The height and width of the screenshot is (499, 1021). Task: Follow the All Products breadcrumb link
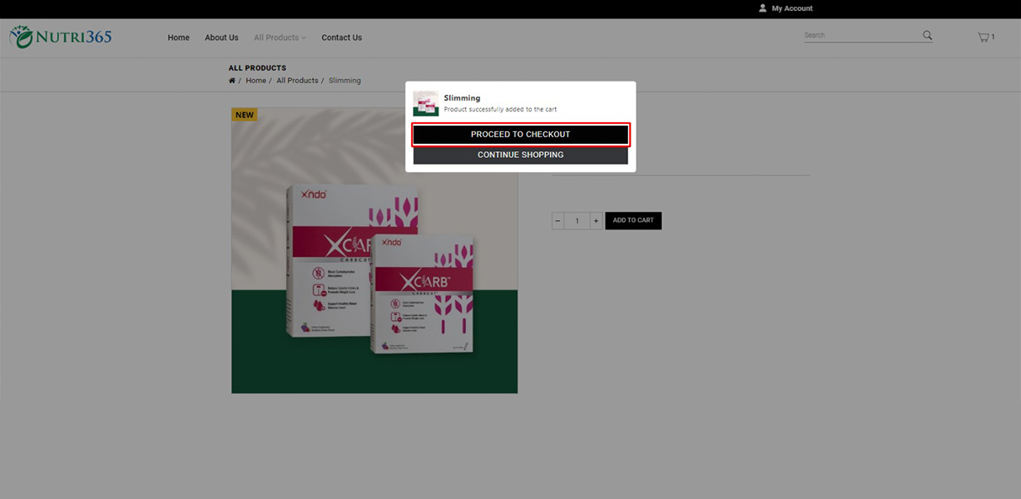[297, 81]
